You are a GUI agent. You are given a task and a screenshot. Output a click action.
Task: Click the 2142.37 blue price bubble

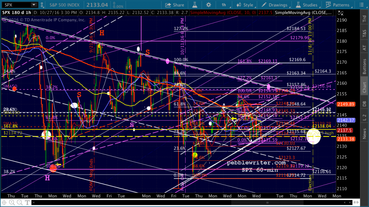(x=346, y=120)
